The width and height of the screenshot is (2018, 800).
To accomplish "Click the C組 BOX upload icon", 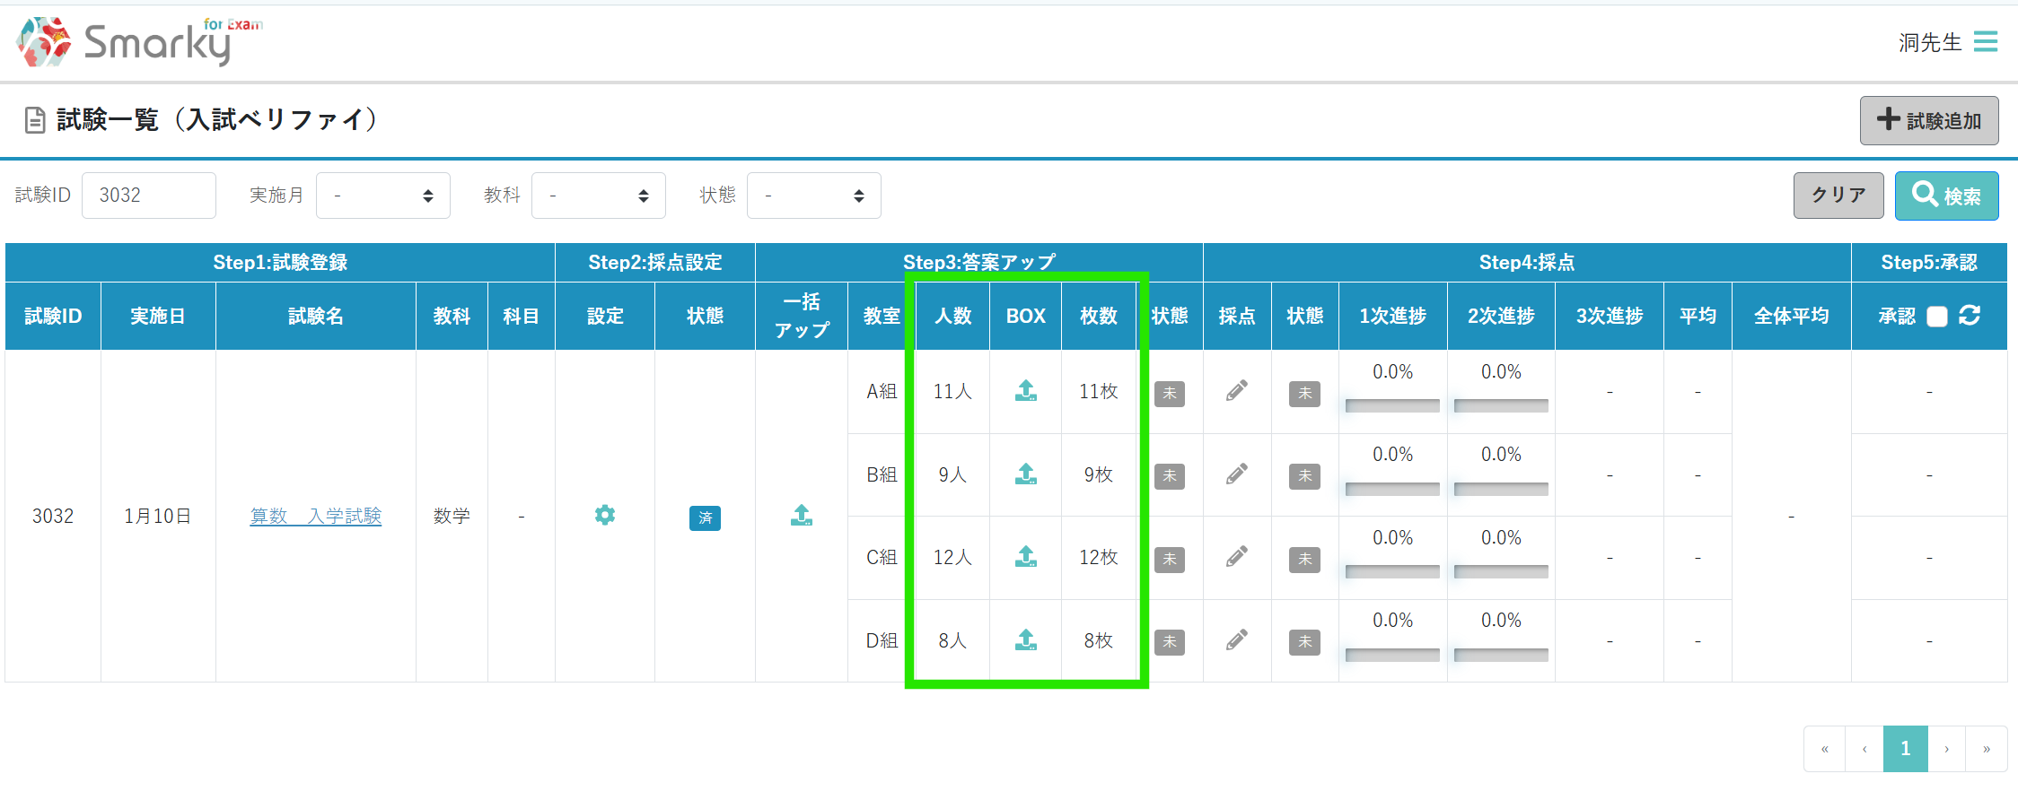I will [x=1025, y=557].
